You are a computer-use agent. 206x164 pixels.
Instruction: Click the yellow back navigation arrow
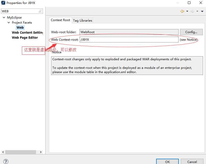click(182, 11)
